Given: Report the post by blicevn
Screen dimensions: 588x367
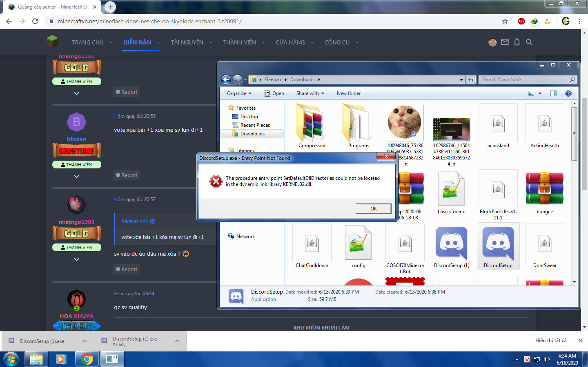Looking at the screenshot, I should point(127,175).
